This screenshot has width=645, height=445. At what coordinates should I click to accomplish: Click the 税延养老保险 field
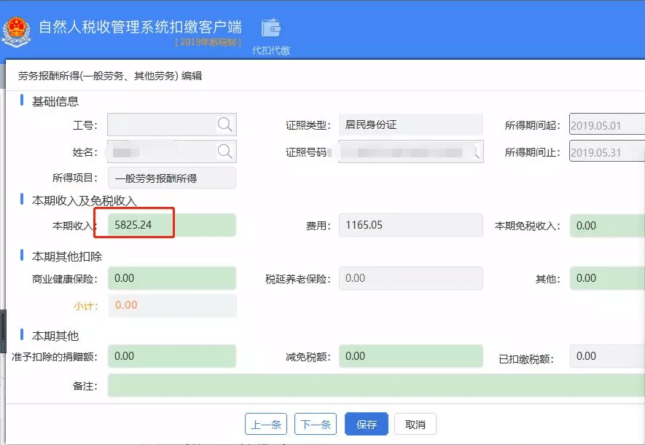[x=410, y=278]
